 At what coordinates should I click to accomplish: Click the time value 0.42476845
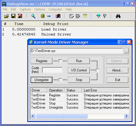24,34
